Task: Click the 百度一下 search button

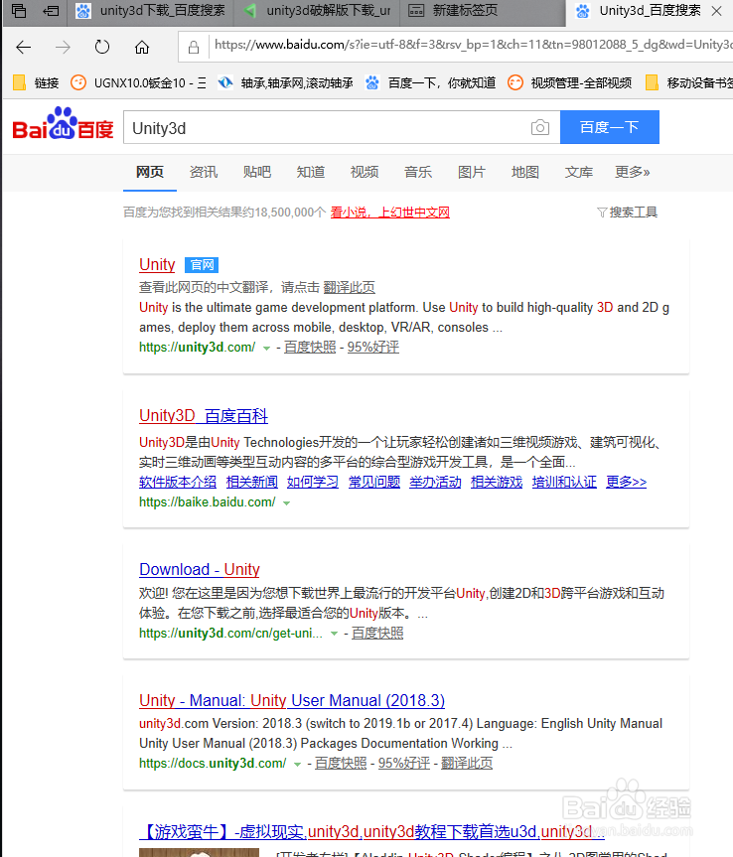Action: click(x=610, y=127)
